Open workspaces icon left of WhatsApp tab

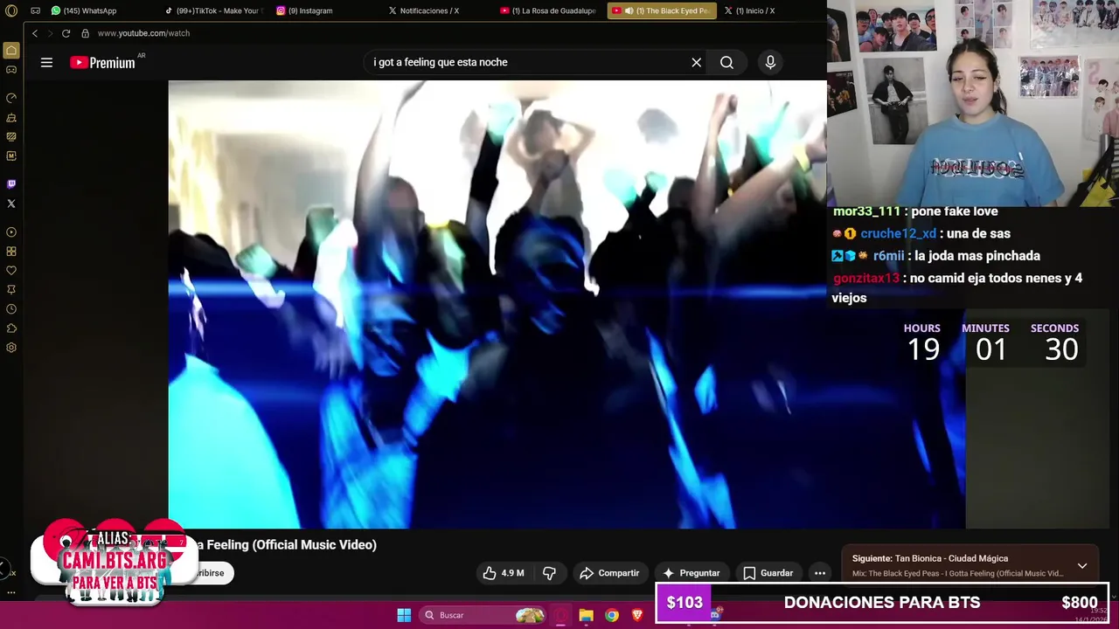point(35,10)
